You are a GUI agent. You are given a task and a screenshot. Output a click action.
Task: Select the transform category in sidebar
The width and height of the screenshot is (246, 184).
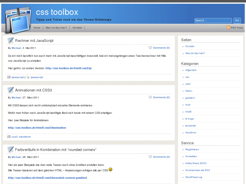point(191,133)
